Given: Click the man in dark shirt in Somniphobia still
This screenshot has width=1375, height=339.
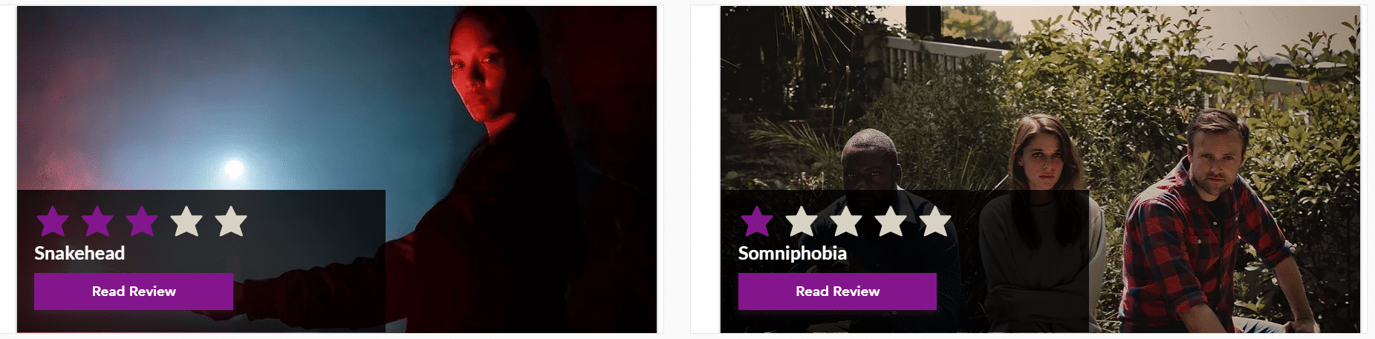Looking at the screenshot, I should [877, 223].
